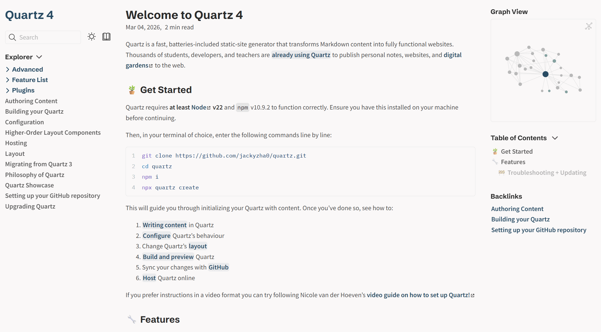Open Authoring Content backlink
Image resolution: width=601 pixels, height=332 pixels.
coord(517,209)
